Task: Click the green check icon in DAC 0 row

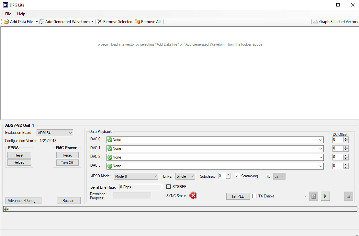Action: point(110,140)
